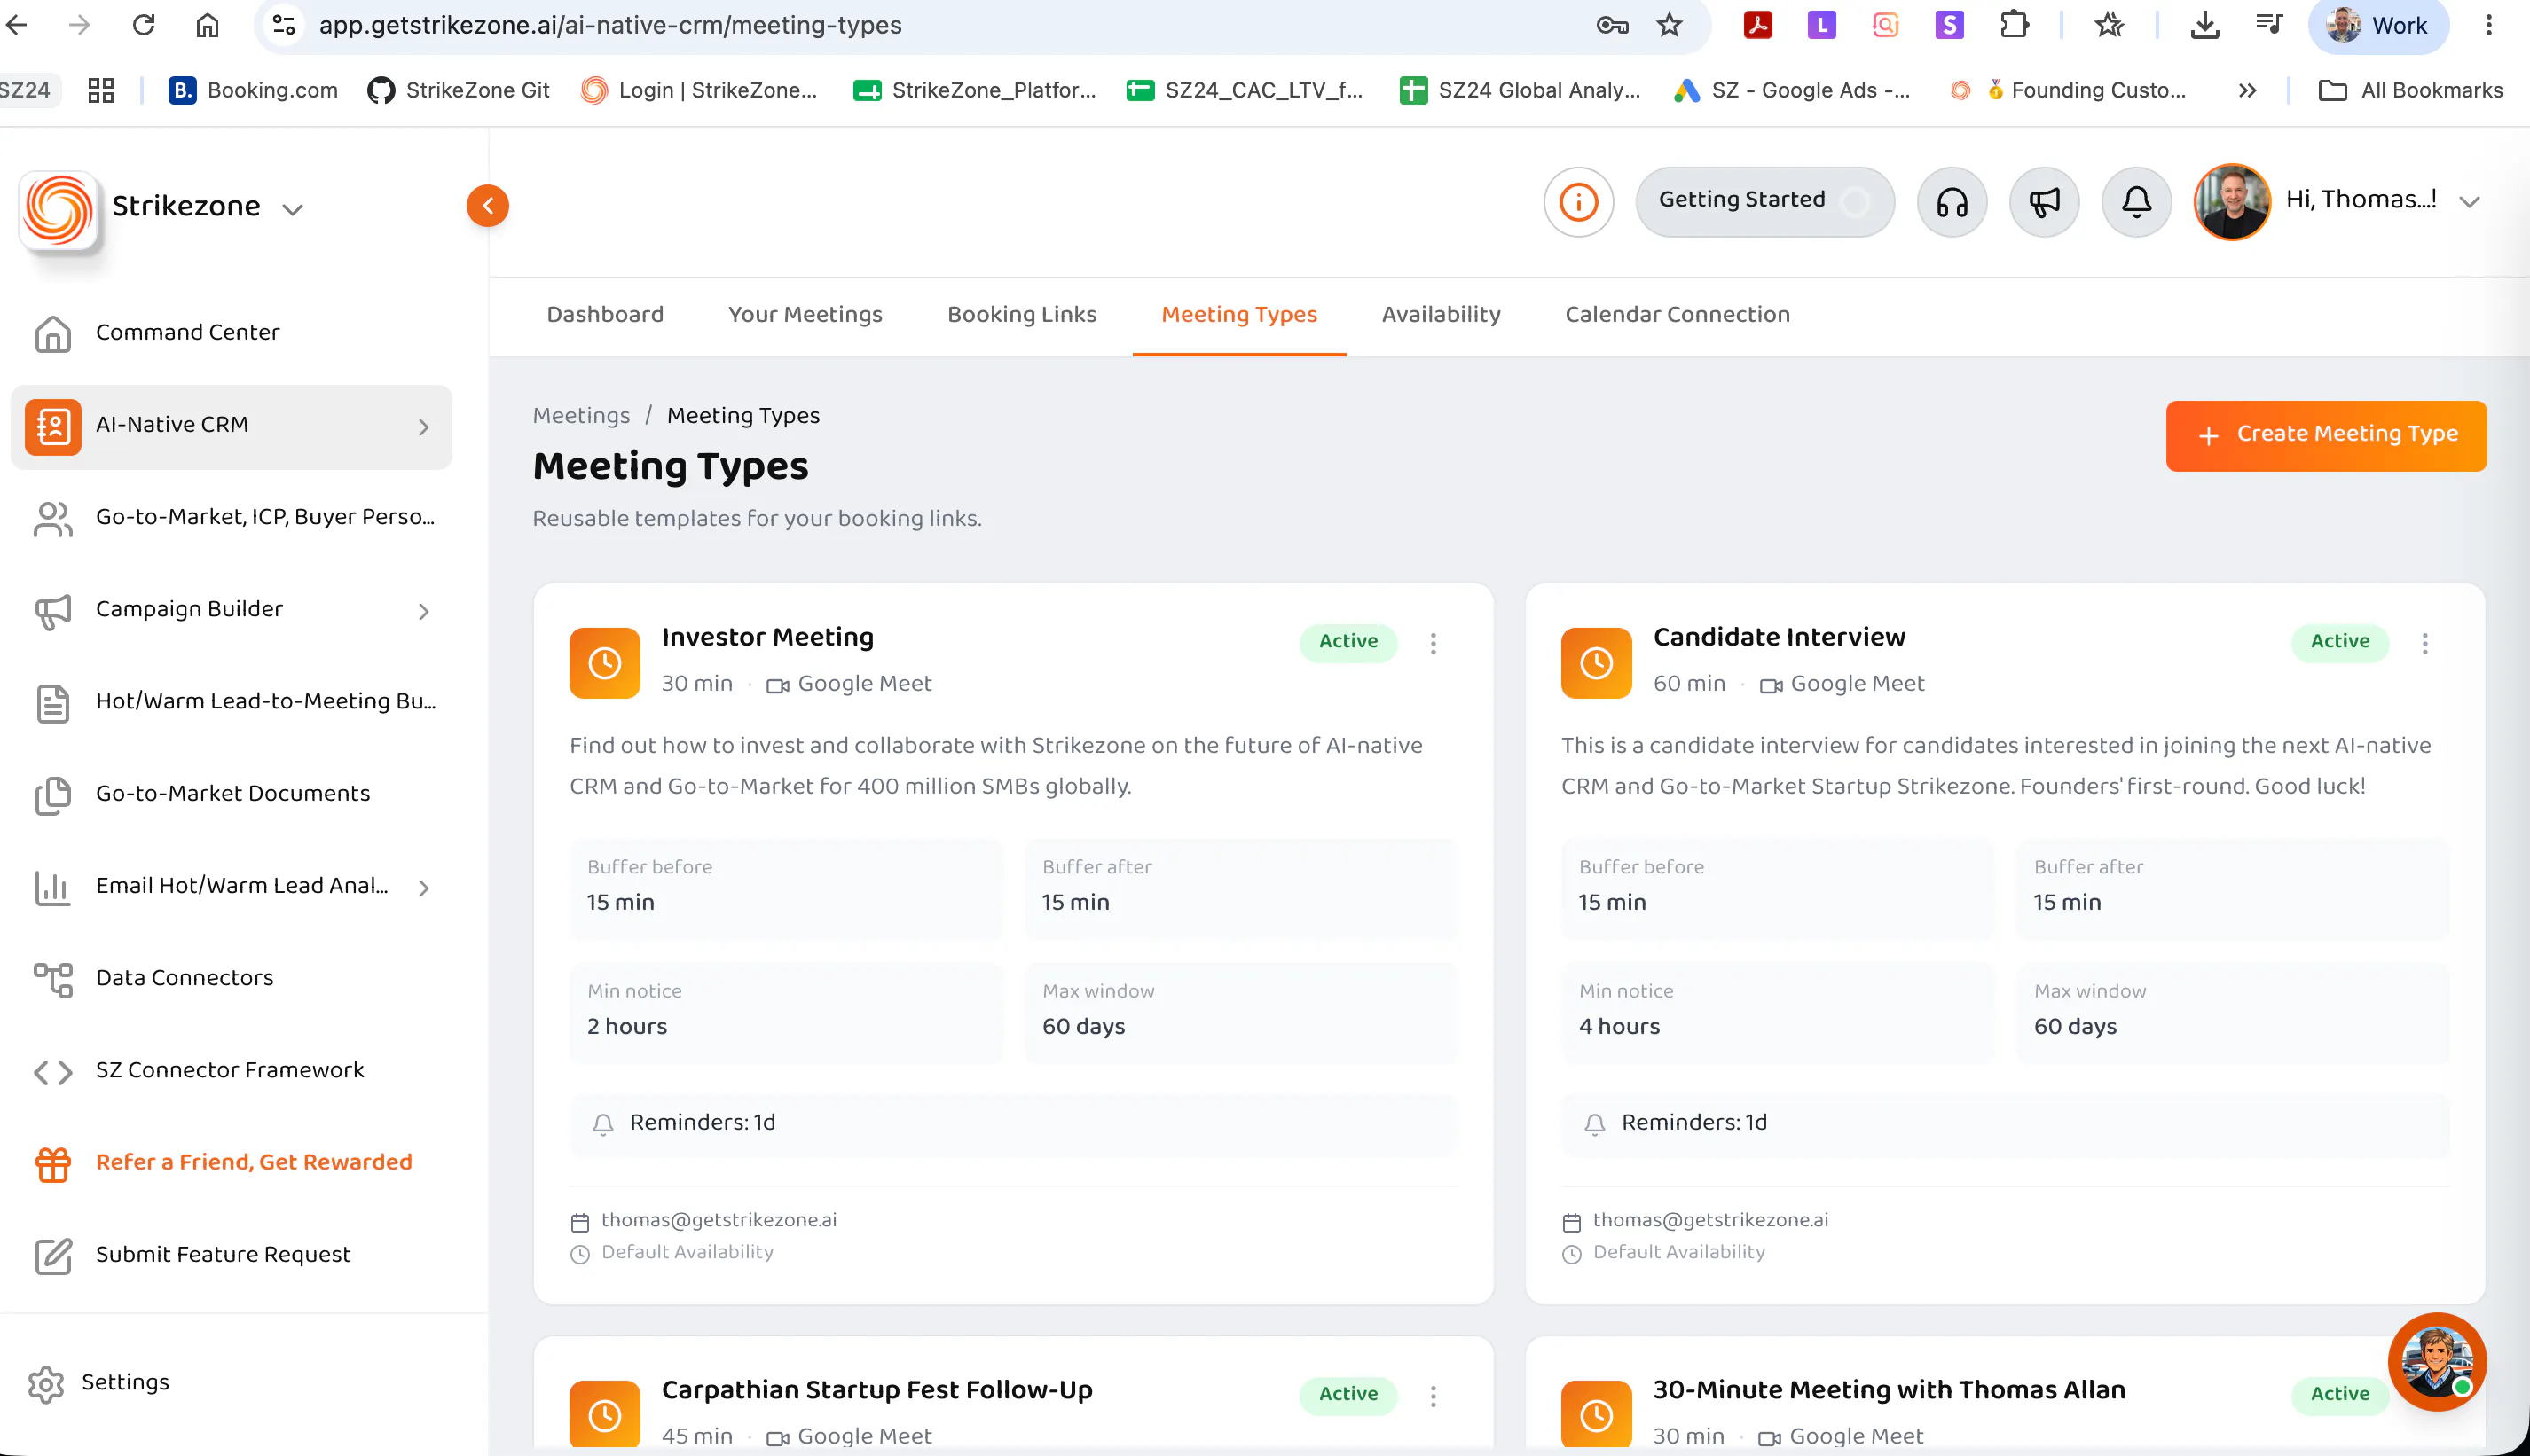Open support via the headphones icon
The width and height of the screenshot is (2530, 1456).
tap(1952, 202)
